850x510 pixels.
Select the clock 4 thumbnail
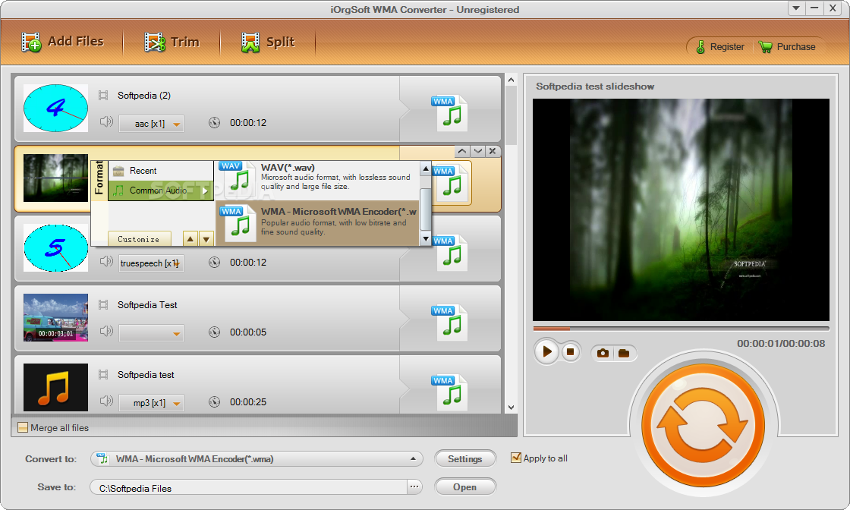[x=55, y=108]
